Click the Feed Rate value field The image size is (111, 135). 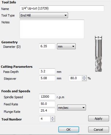point(47,104)
